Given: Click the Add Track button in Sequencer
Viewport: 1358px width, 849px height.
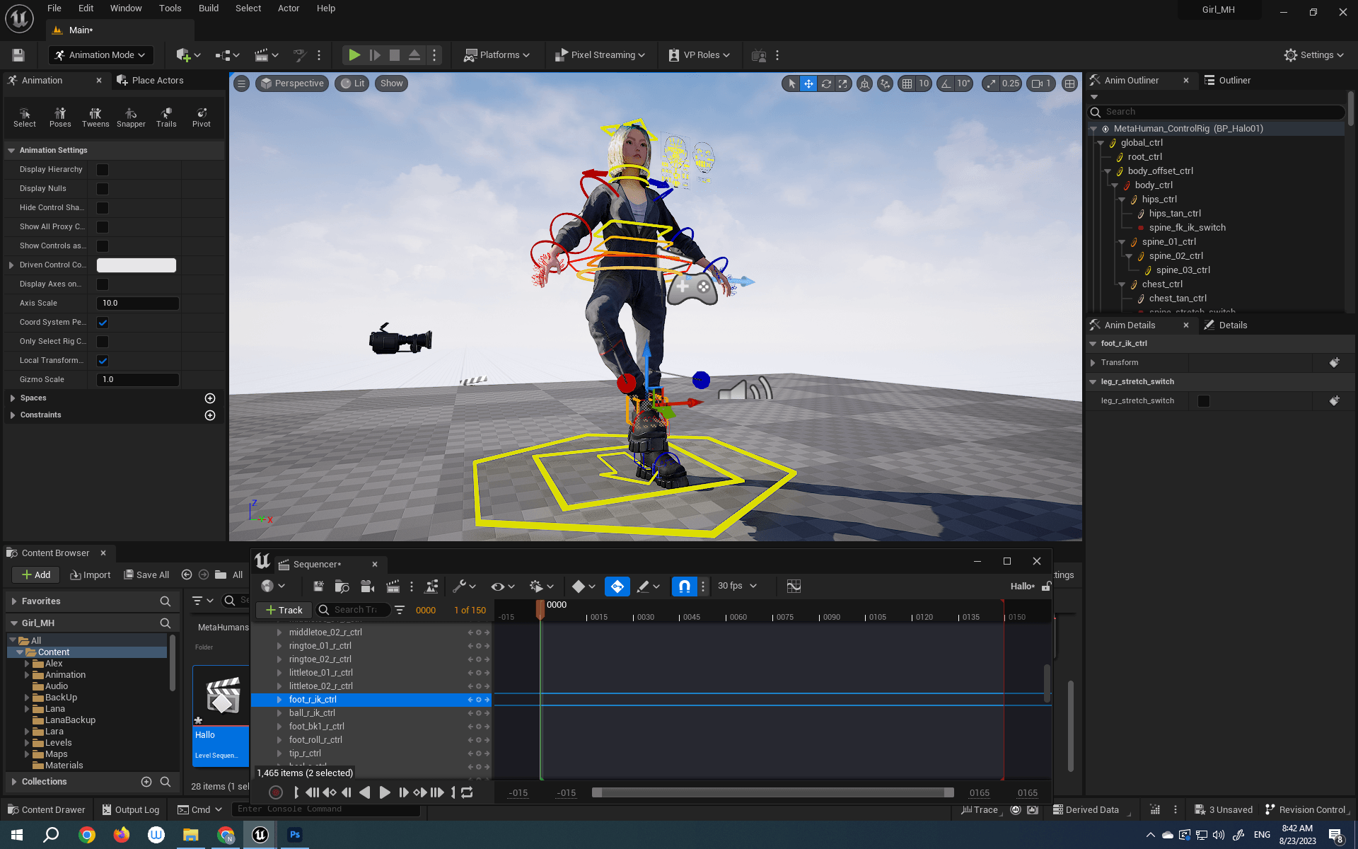Looking at the screenshot, I should pyautogui.click(x=282, y=609).
